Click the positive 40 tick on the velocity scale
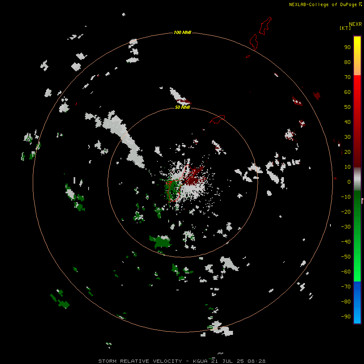Viewport: 364px width, 364px height. 347,122
